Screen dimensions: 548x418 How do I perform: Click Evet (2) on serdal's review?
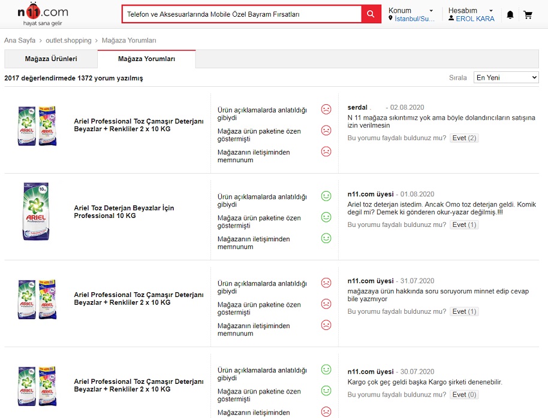464,138
